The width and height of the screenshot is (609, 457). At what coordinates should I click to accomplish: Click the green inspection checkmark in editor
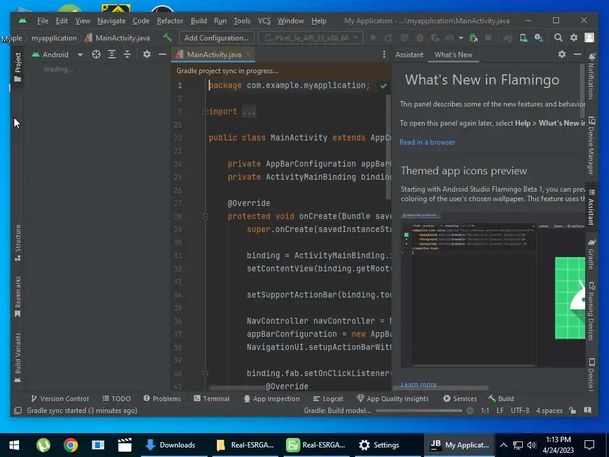384,86
